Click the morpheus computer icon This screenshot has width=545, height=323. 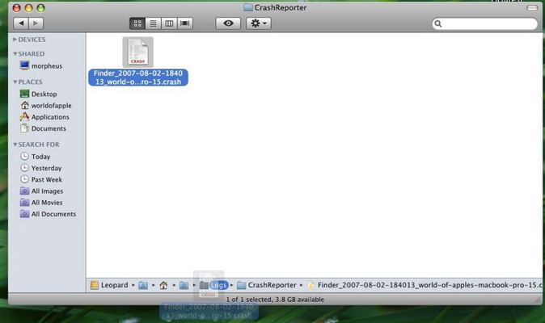(25, 65)
